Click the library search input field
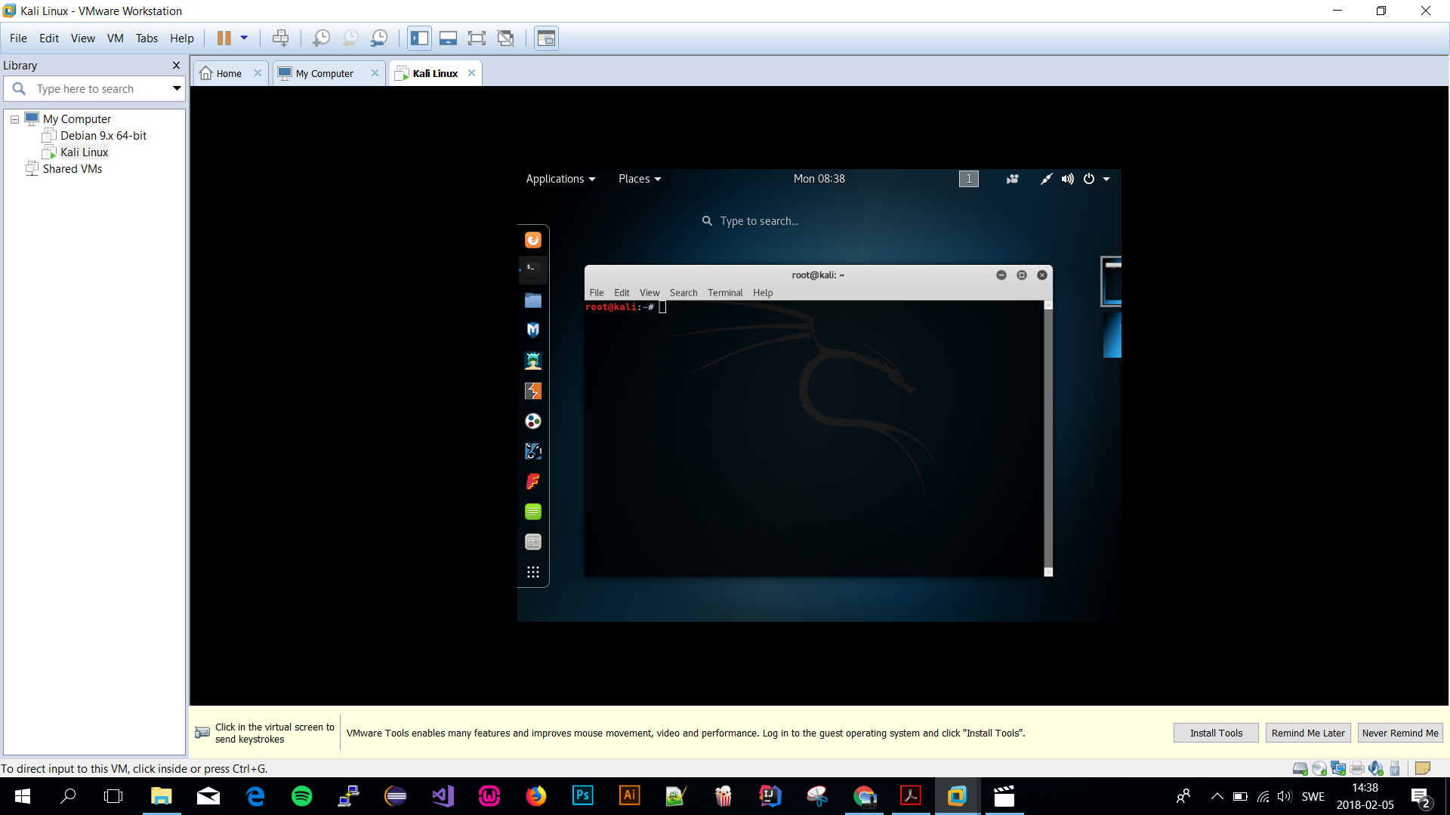This screenshot has height=815, width=1450. click(x=98, y=89)
